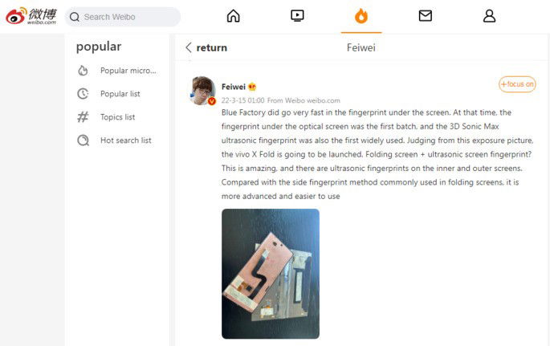This screenshot has height=346, width=550.
Task: Enlarge the leaked phone screen photo
Action: (271, 274)
